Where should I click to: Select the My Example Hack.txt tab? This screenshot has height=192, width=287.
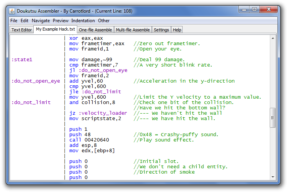55,29
